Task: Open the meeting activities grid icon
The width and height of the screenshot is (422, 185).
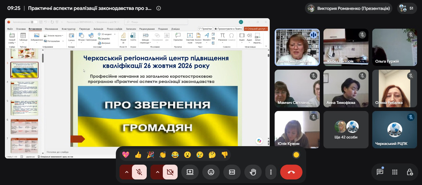Action: (395, 172)
